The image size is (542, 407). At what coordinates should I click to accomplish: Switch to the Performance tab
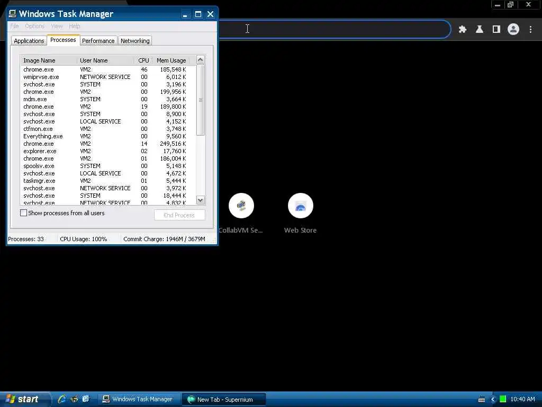(98, 41)
